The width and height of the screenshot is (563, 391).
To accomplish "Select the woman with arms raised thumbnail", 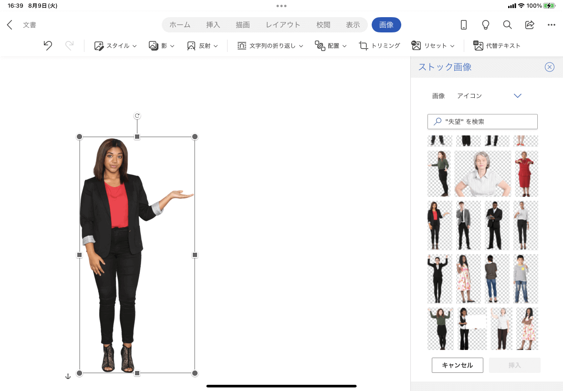I will click(439, 278).
